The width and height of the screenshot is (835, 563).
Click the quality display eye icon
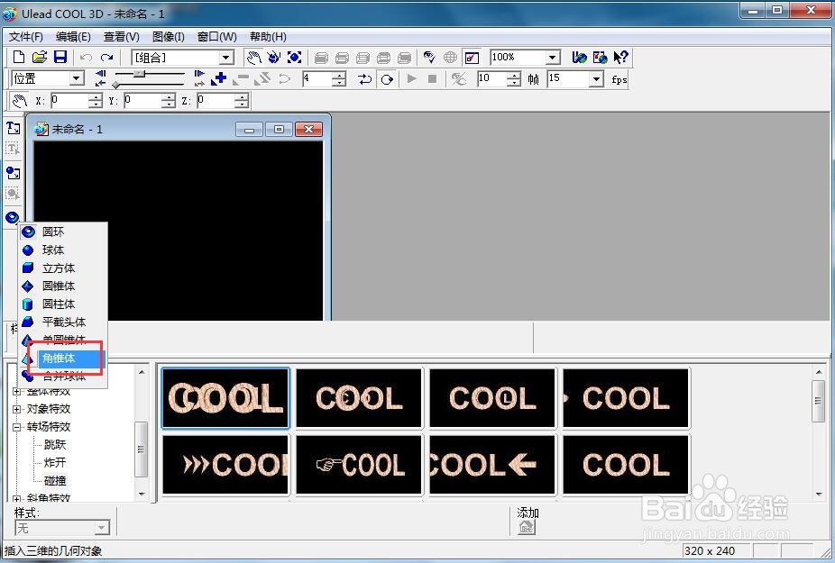(429, 57)
